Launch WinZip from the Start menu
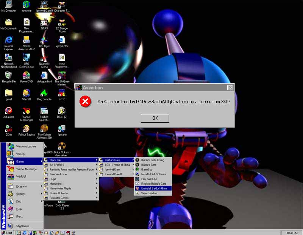 25,154
